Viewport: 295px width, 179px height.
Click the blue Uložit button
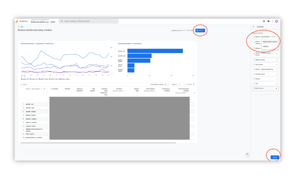pos(200,30)
